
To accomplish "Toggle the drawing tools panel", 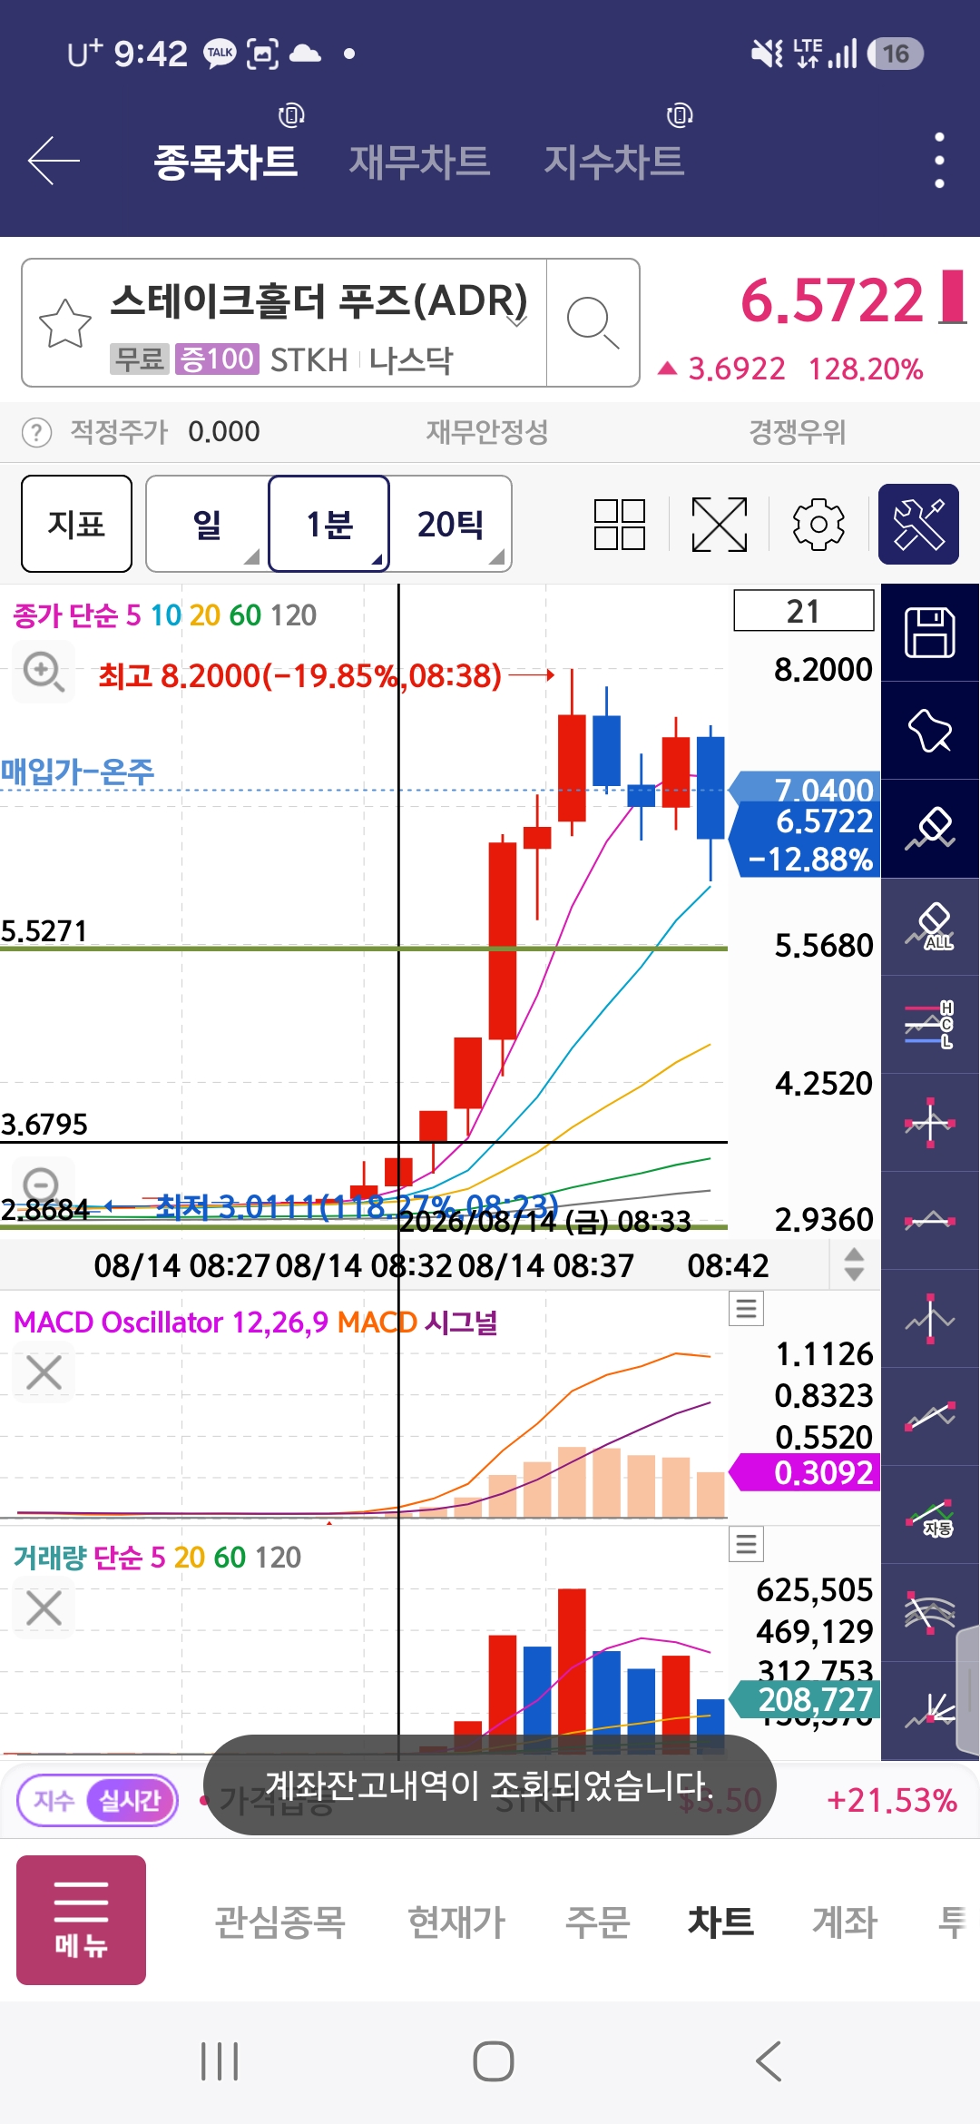I will 919,525.
